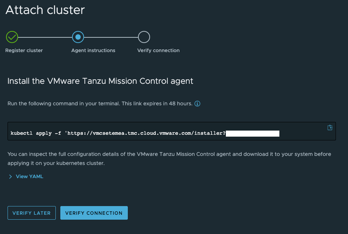Click the 'Run the following command' instruction text
This screenshot has height=234, width=348.
[100, 104]
